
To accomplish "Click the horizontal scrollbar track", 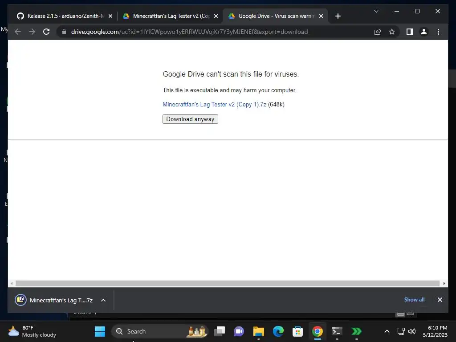I will click(x=228, y=283).
